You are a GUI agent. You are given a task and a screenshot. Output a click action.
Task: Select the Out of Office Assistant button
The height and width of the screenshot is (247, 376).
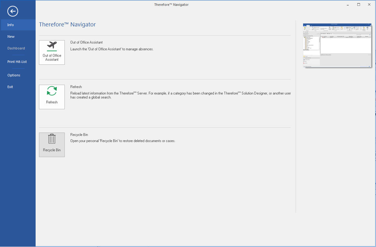pos(52,52)
